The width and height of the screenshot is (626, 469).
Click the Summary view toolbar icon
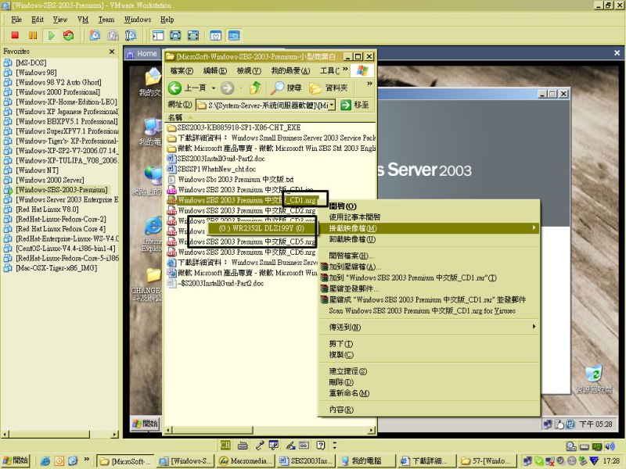tap(216, 35)
